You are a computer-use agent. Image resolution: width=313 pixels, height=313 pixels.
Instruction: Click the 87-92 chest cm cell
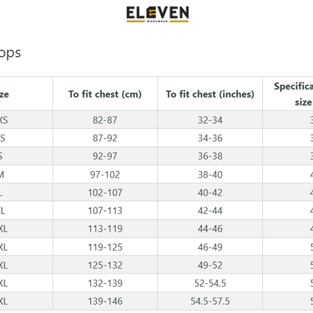click(x=105, y=138)
